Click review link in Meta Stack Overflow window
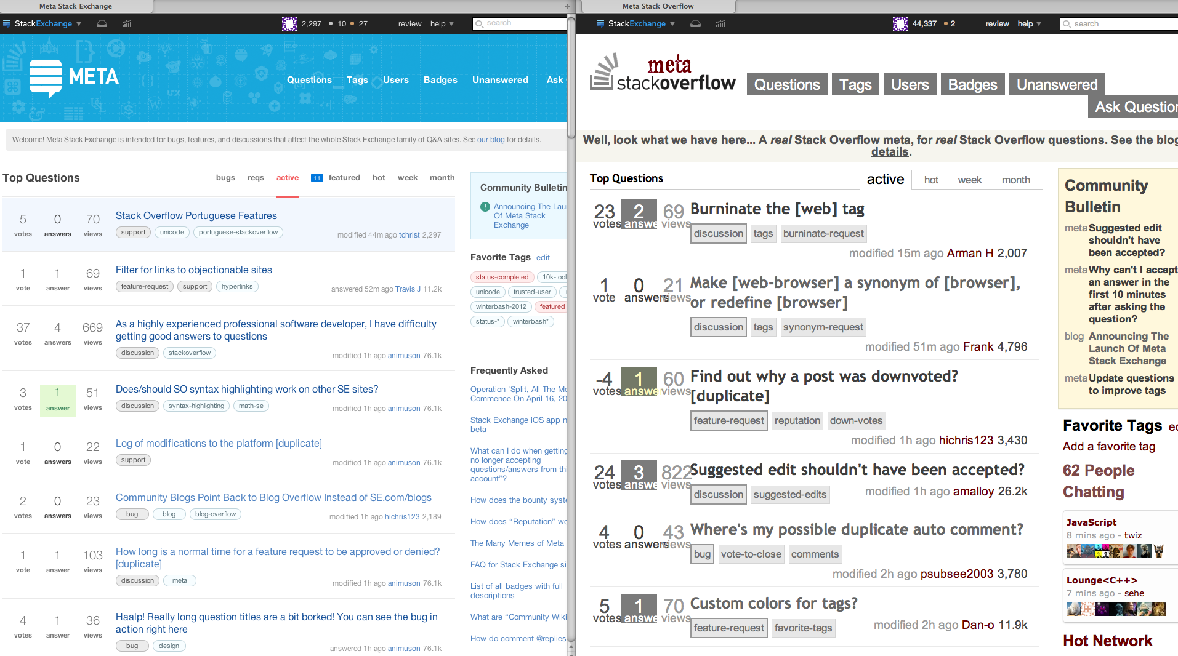Screen dimensions: 1178x656 [997, 24]
